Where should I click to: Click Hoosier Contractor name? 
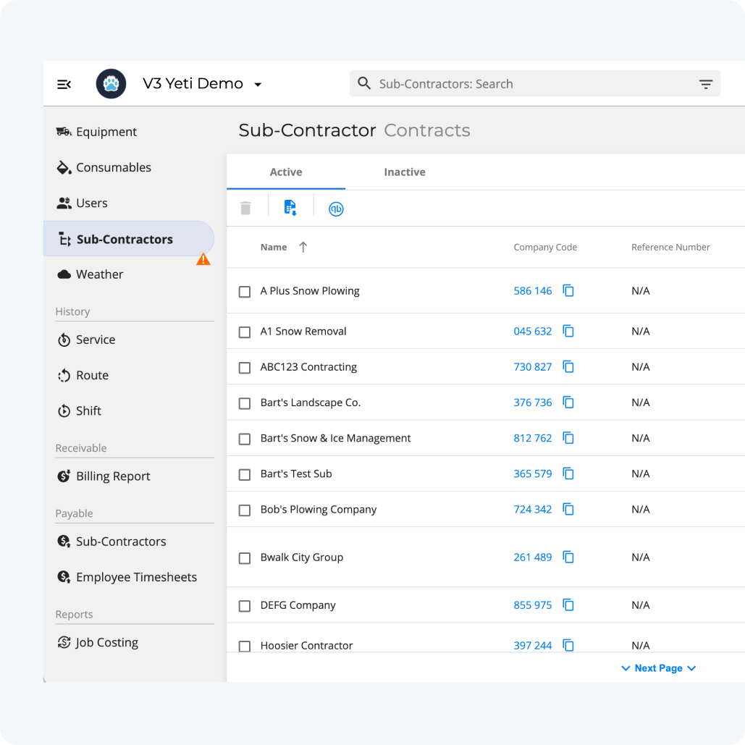[306, 646]
